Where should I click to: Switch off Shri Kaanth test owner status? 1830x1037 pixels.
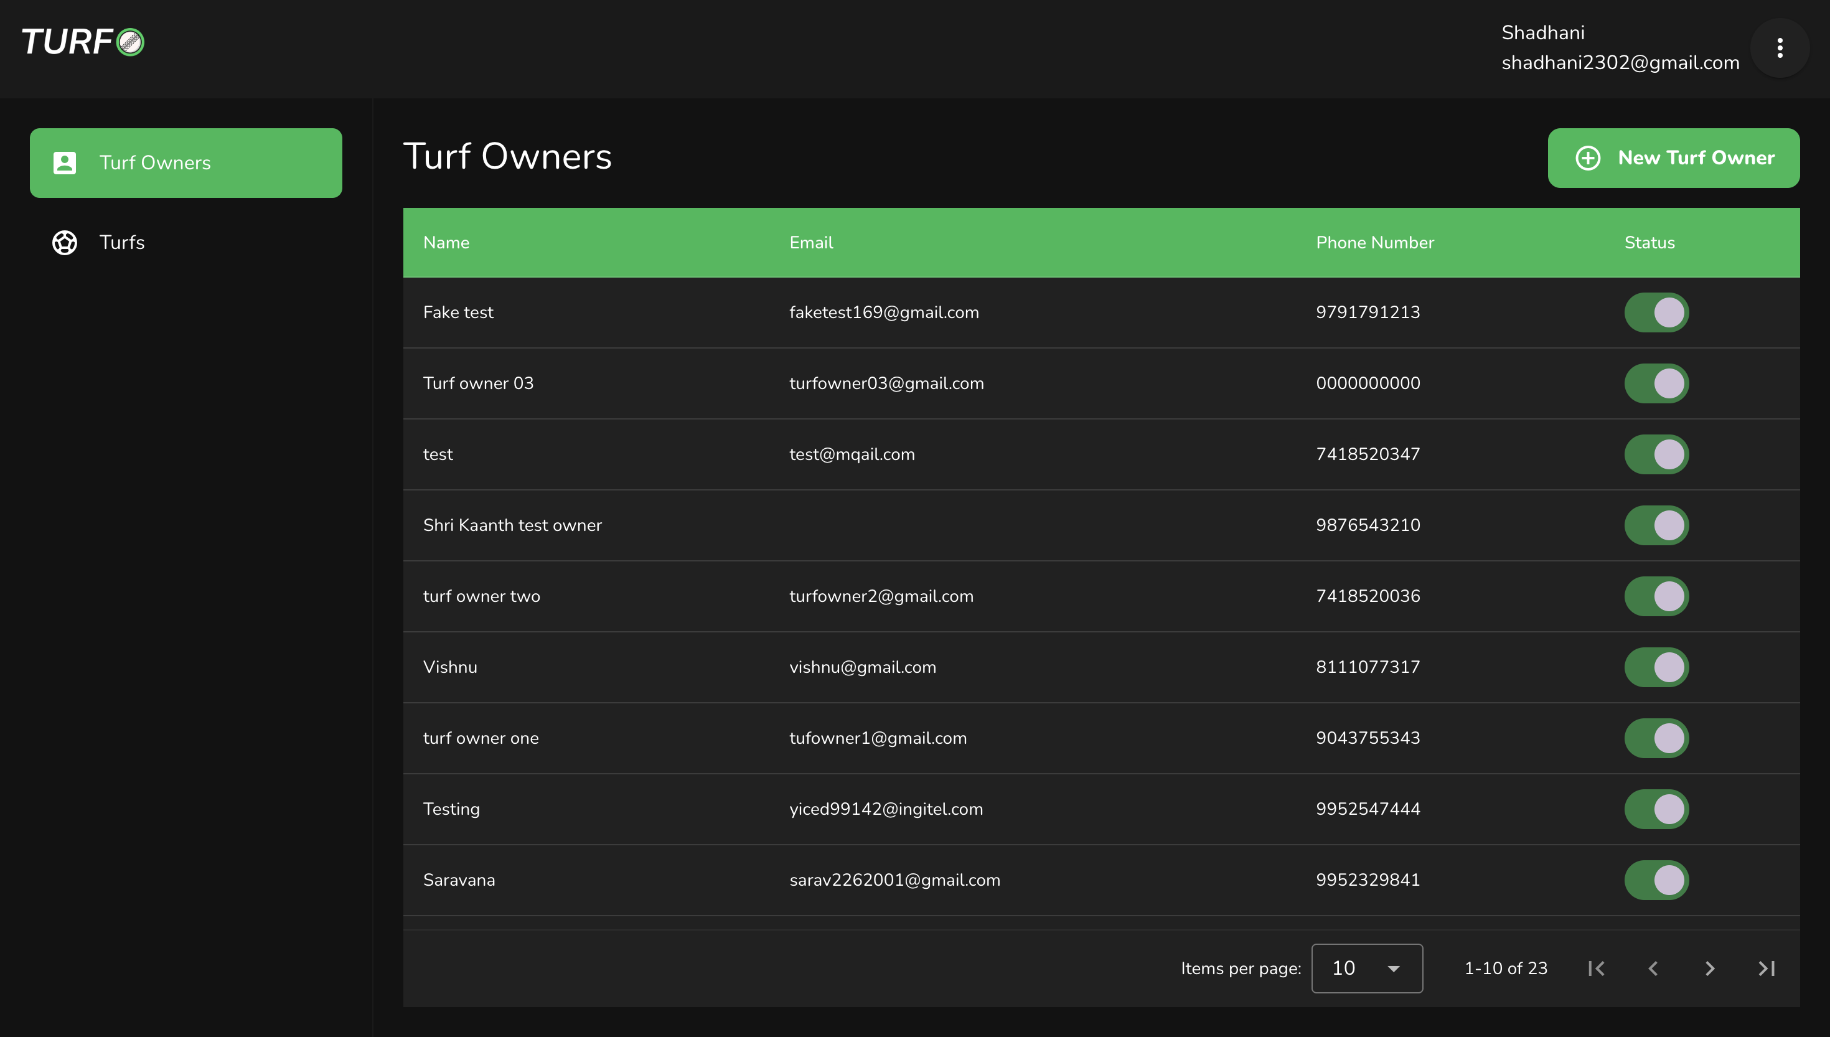(1656, 525)
